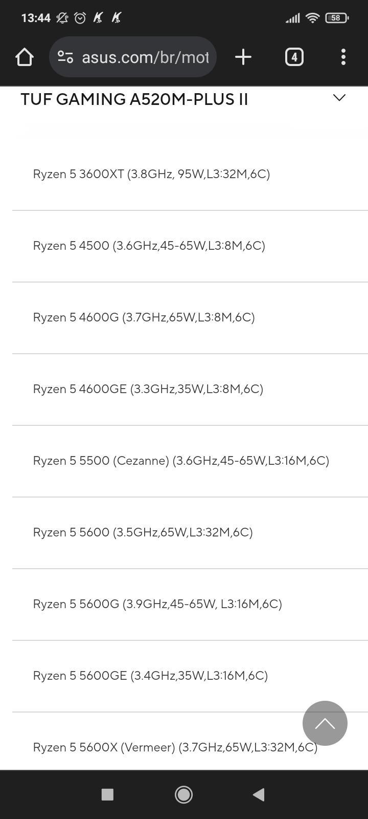Open Ryzen 5 5500 (Cezanne) entry
This screenshot has width=368, height=819.
pos(190,461)
